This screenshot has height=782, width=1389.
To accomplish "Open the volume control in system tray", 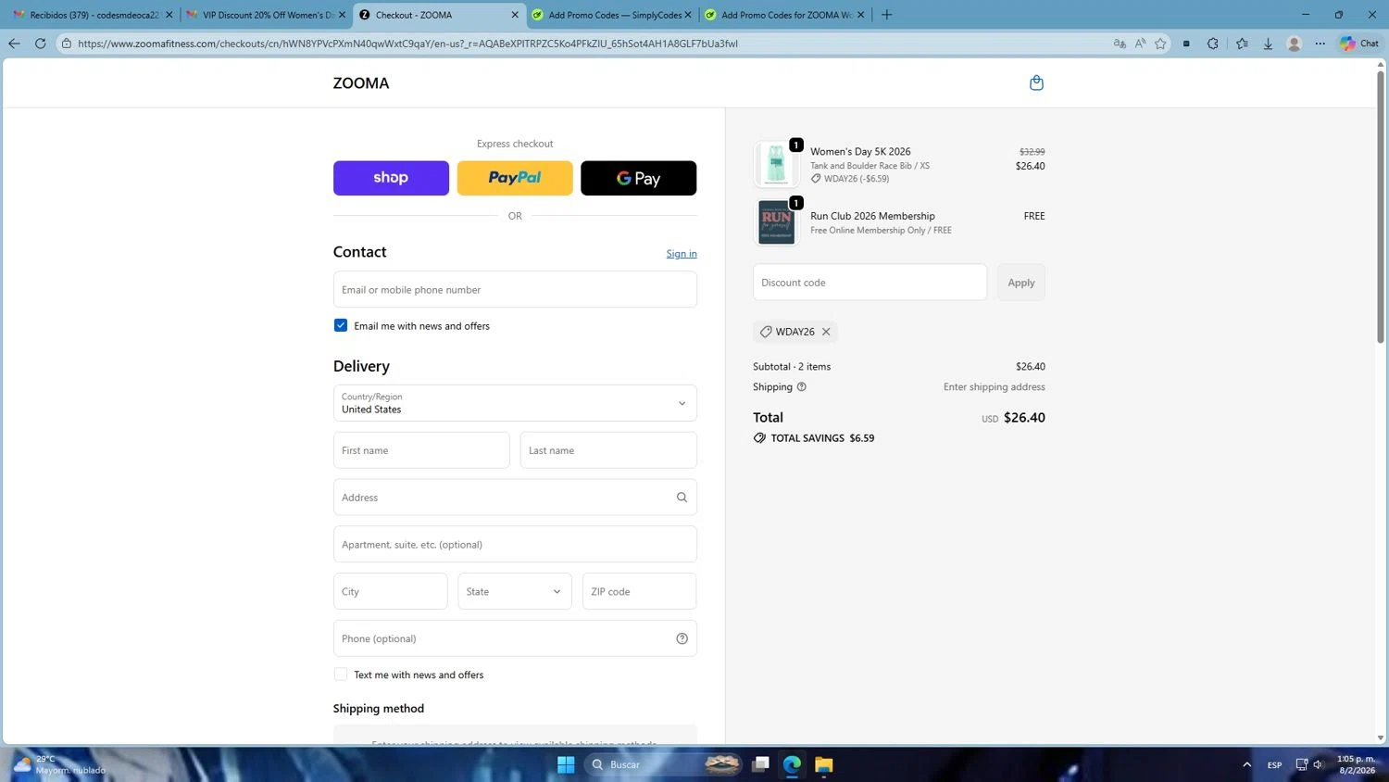I will coord(1319,764).
